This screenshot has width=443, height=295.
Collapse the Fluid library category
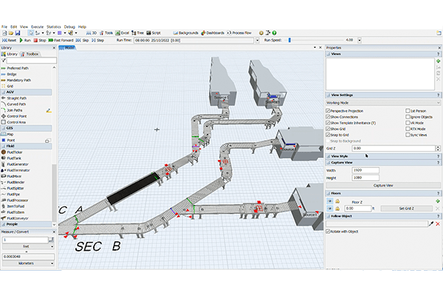pyautogui.click(x=10, y=146)
